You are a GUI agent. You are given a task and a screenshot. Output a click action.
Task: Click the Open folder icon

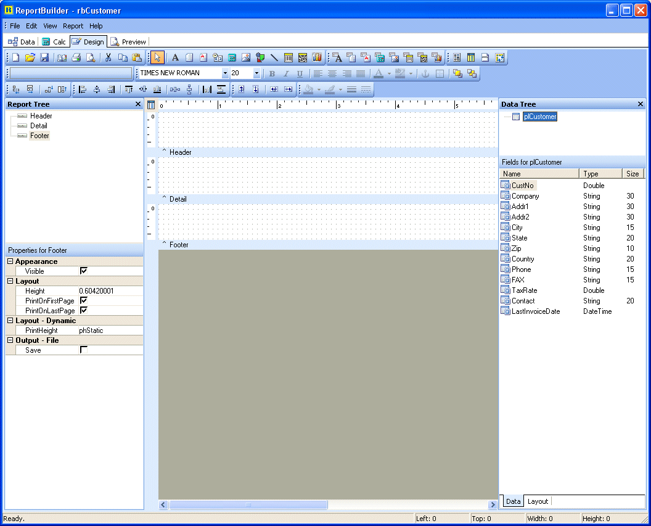tap(30, 57)
